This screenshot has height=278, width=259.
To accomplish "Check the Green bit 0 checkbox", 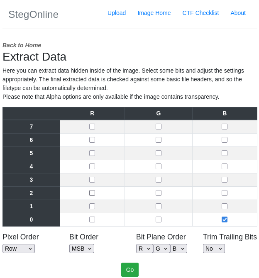I will pyautogui.click(x=159, y=219).
